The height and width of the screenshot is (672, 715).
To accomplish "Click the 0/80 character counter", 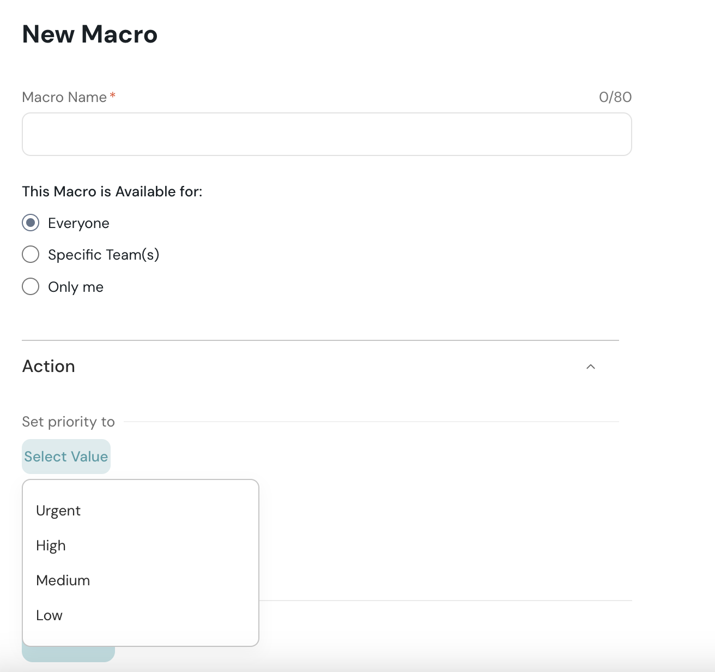I will pos(615,97).
